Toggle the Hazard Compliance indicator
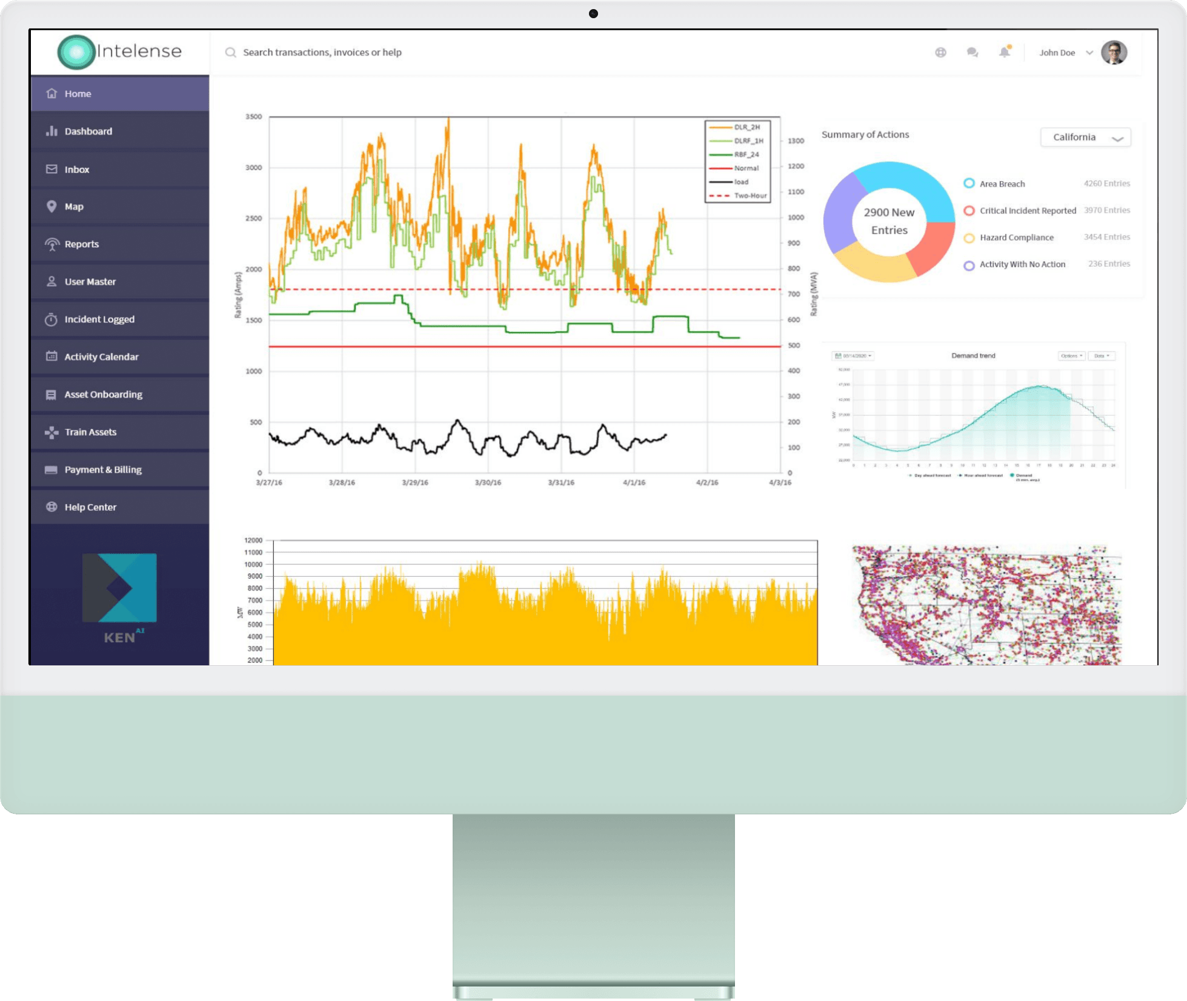1187x1001 pixels. [968, 237]
